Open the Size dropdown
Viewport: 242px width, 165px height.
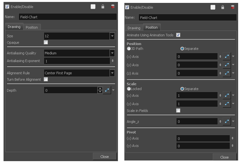[x=112, y=36]
